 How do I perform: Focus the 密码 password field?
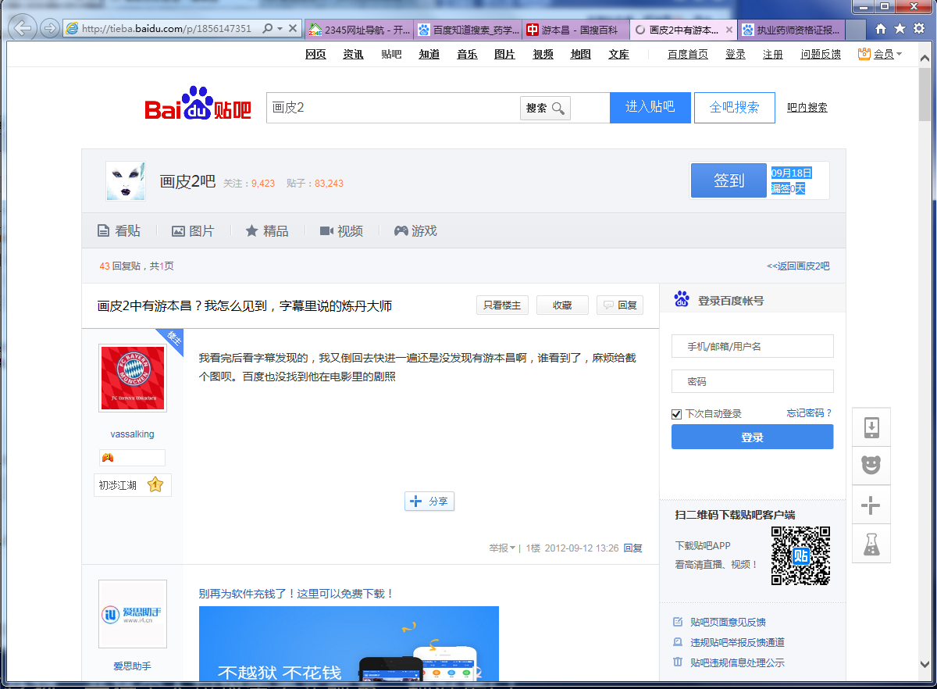coord(753,381)
